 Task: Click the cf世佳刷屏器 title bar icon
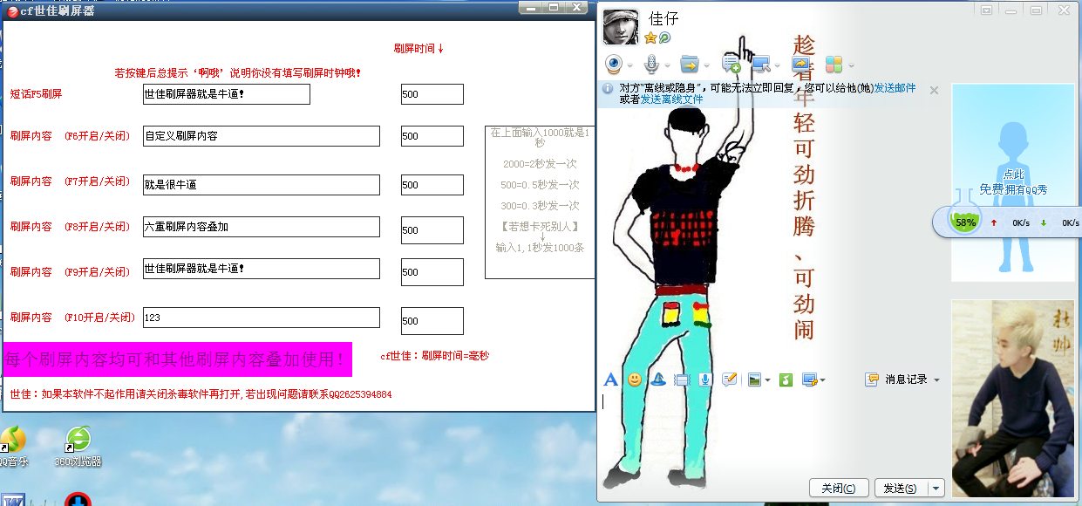coord(12,10)
